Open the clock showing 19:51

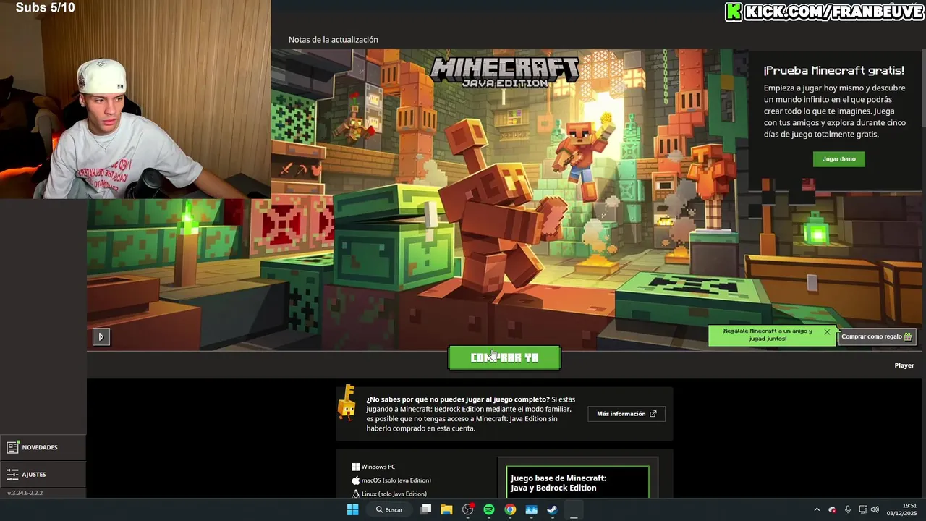tap(901, 509)
